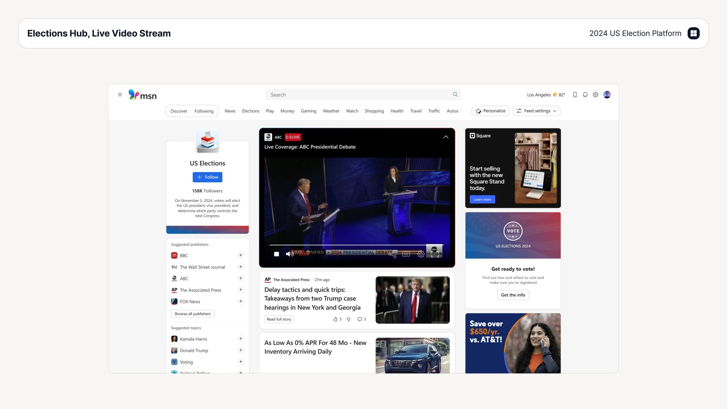
Task: Click the search magnifier icon
Action: pos(455,95)
